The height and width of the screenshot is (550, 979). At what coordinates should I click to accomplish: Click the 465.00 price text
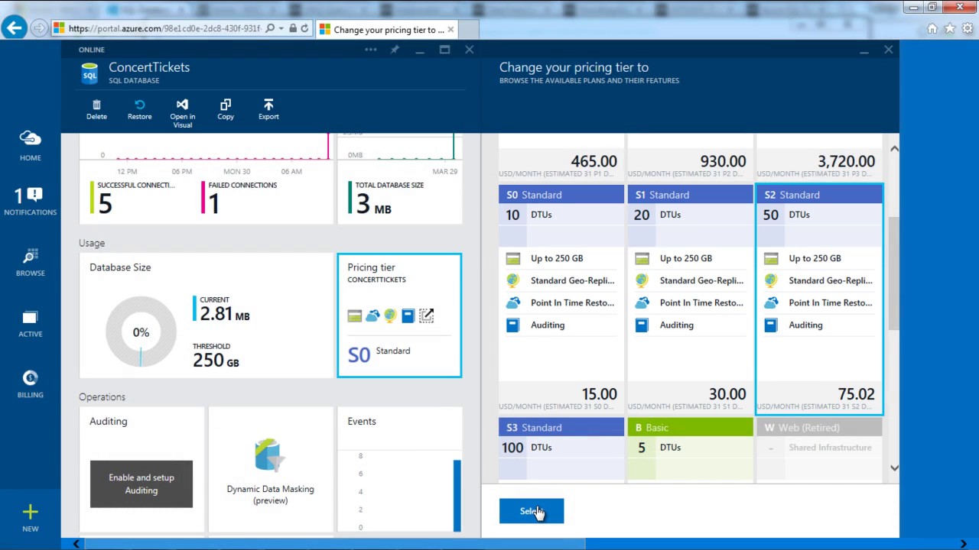coord(594,161)
